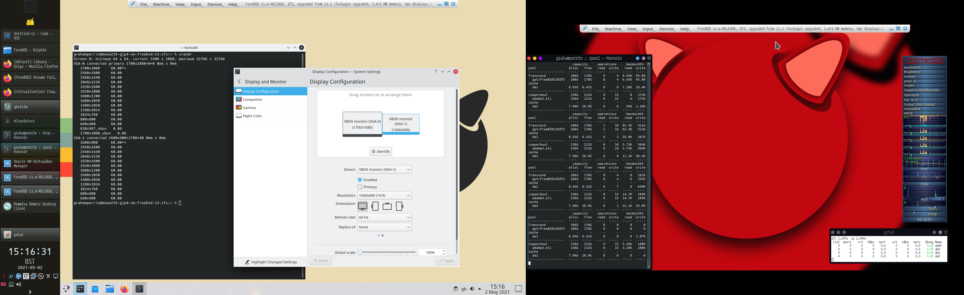Viewport: 964px width, 295px height.
Task: Click Highlight Changed Settings button
Action: pyautogui.click(x=271, y=262)
